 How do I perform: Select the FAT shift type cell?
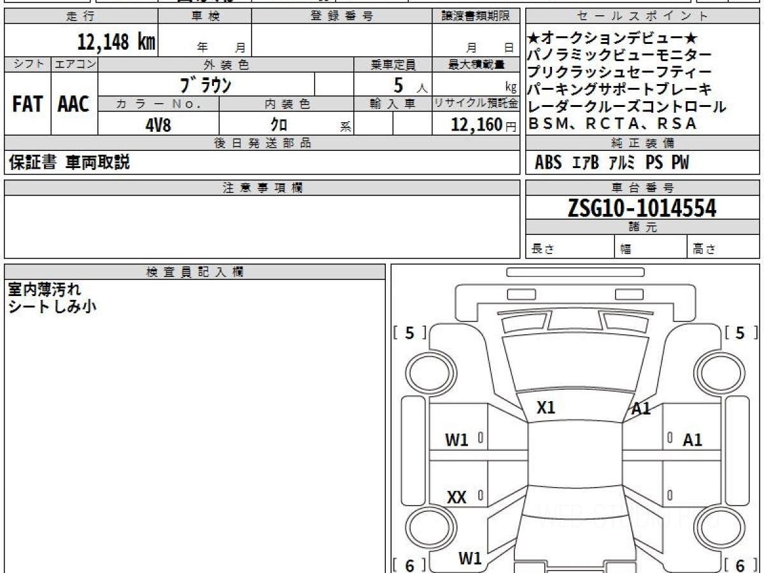[27, 104]
